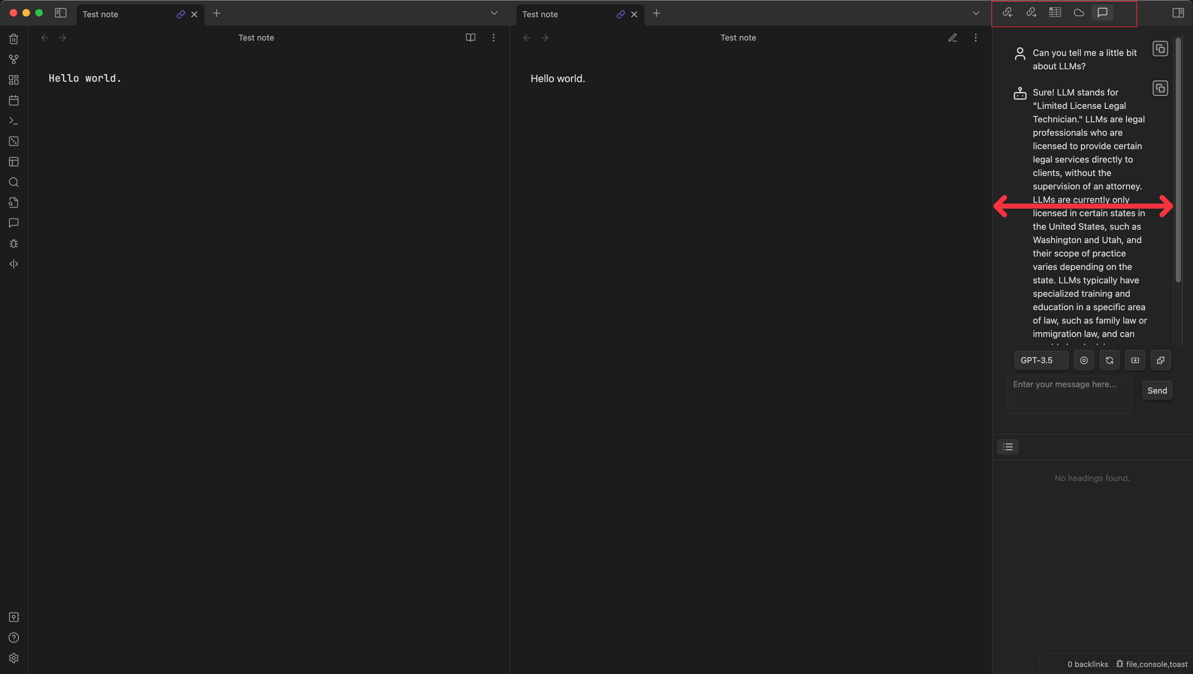The height and width of the screenshot is (674, 1193).
Task: Click the 'Enter your message here' input field
Action: tap(1069, 394)
